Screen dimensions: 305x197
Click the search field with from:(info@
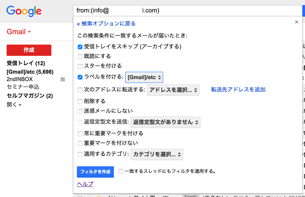188,11
